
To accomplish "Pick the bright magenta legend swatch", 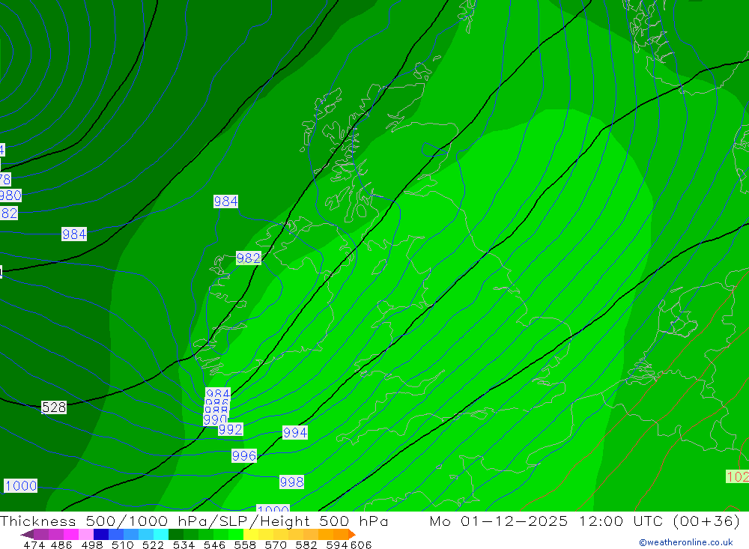I will click(x=71, y=534).
